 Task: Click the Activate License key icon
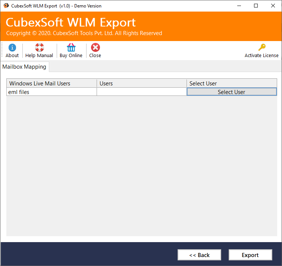pyautogui.click(x=261, y=48)
